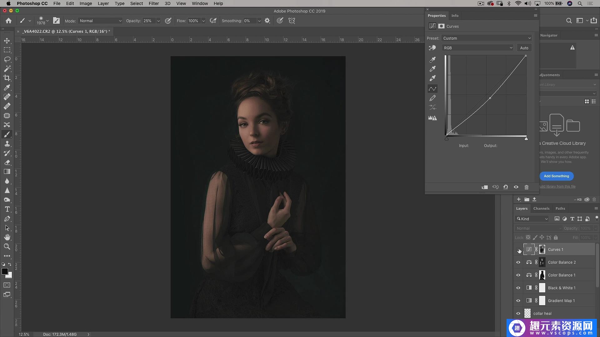Select the Clone Stamp tool
Image resolution: width=600 pixels, height=337 pixels.
coord(7,144)
